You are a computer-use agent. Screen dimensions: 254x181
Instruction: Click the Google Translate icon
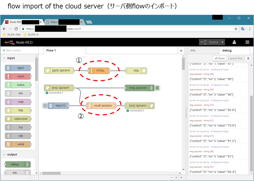(243, 29)
